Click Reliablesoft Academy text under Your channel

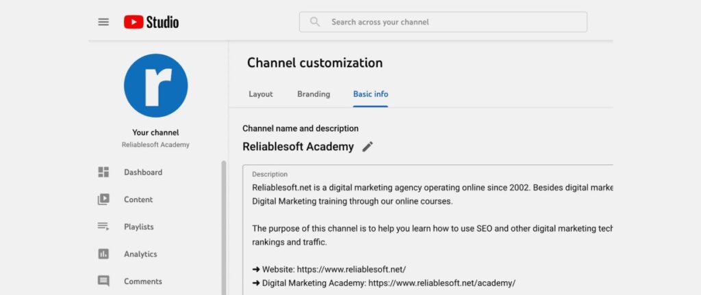pyautogui.click(x=155, y=145)
